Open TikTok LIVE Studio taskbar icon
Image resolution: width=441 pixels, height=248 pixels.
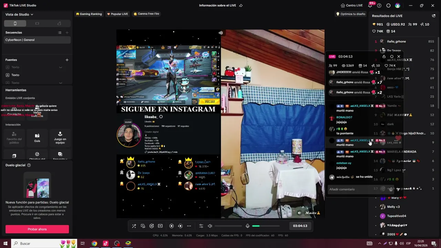click(105, 244)
